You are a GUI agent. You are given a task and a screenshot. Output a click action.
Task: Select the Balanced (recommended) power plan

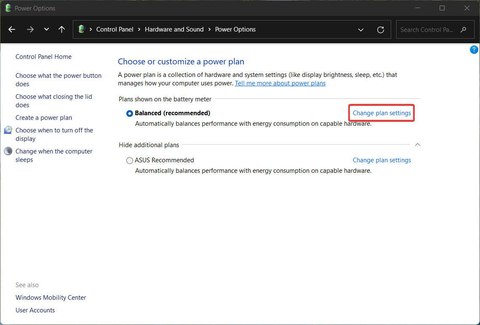tap(130, 114)
